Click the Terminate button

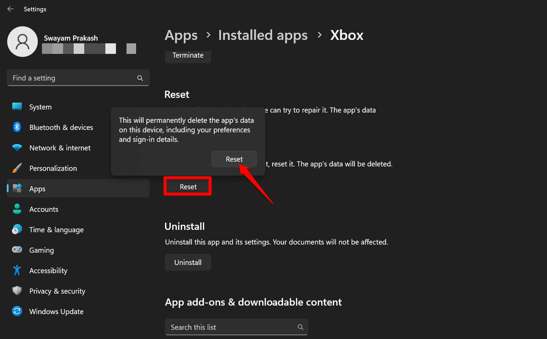pos(188,55)
